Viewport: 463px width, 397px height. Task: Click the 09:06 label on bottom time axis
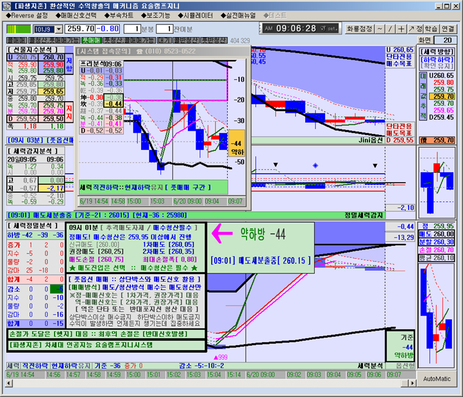point(374,375)
